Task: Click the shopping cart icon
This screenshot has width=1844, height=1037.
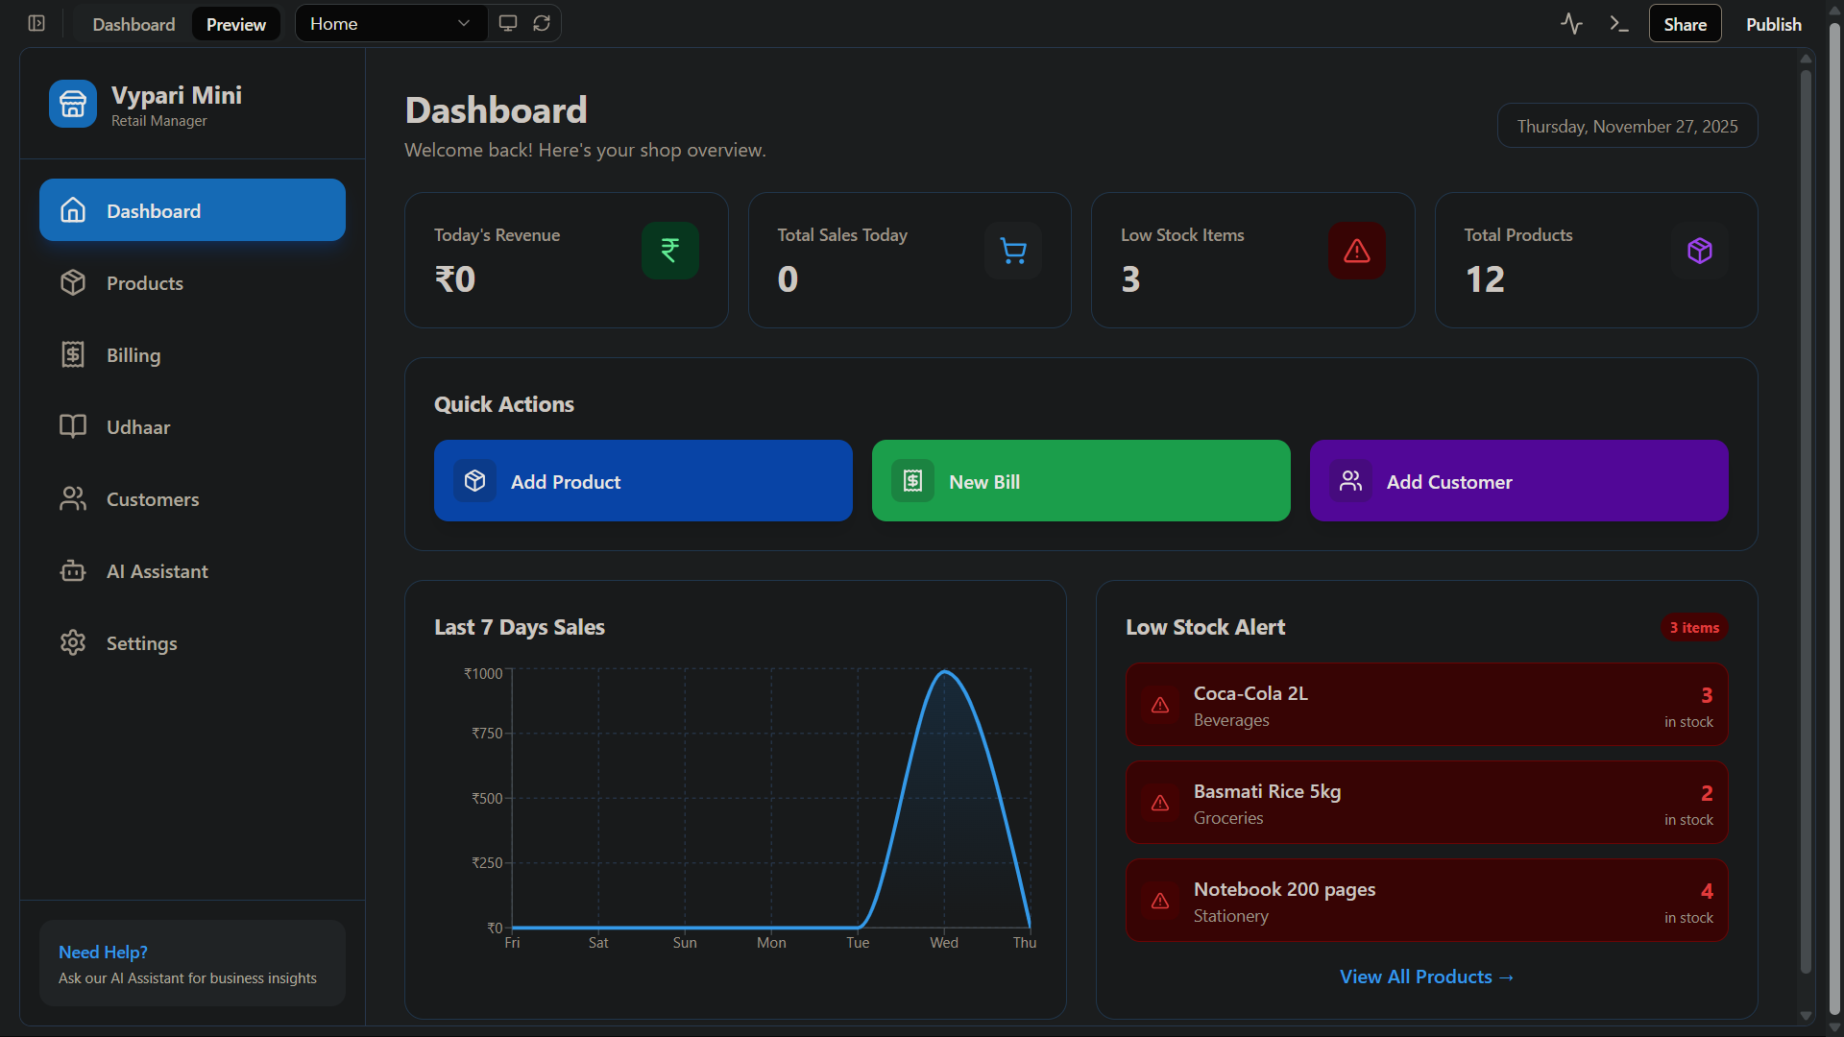Action: (1013, 251)
